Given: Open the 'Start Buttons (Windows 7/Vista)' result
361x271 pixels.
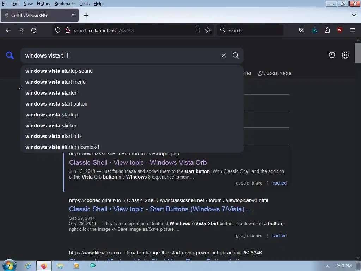Looking at the screenshot, I should click(160, 209).
